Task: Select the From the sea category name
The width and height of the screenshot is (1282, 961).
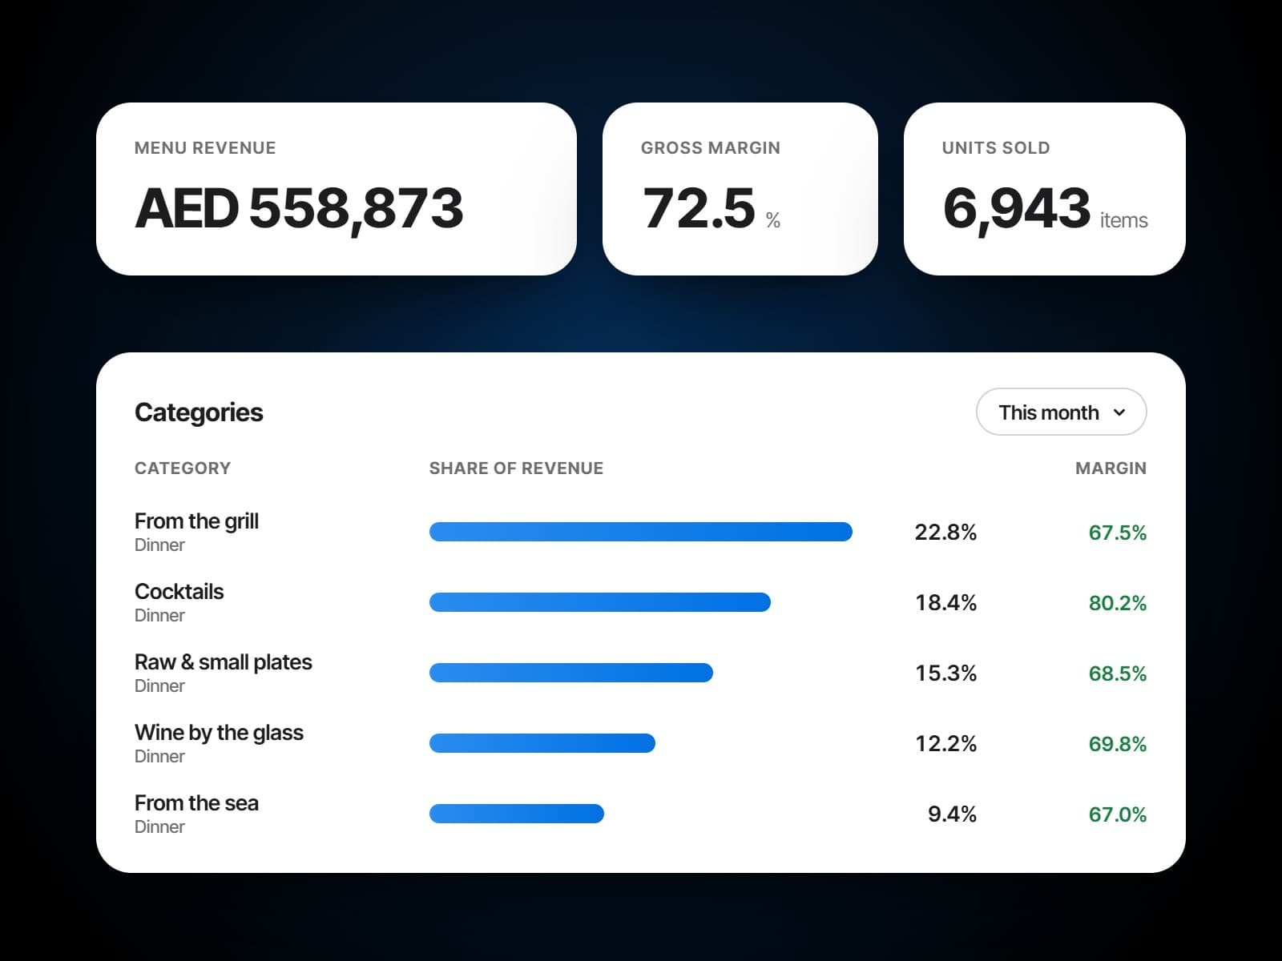Action: point(196,802)
